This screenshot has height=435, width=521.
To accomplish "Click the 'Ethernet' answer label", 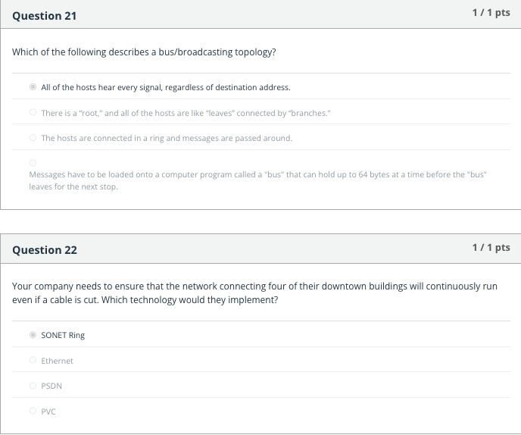I will coord(57,361).
